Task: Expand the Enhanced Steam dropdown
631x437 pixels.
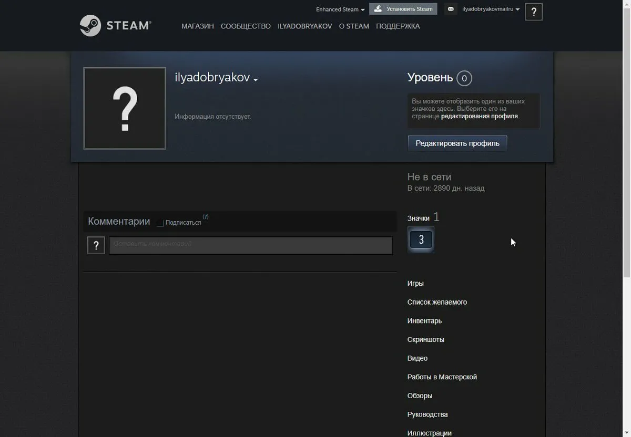Action: [x=340, y=9]
